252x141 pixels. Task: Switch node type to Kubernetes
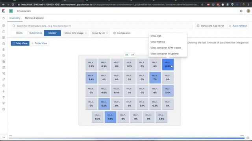36,33
